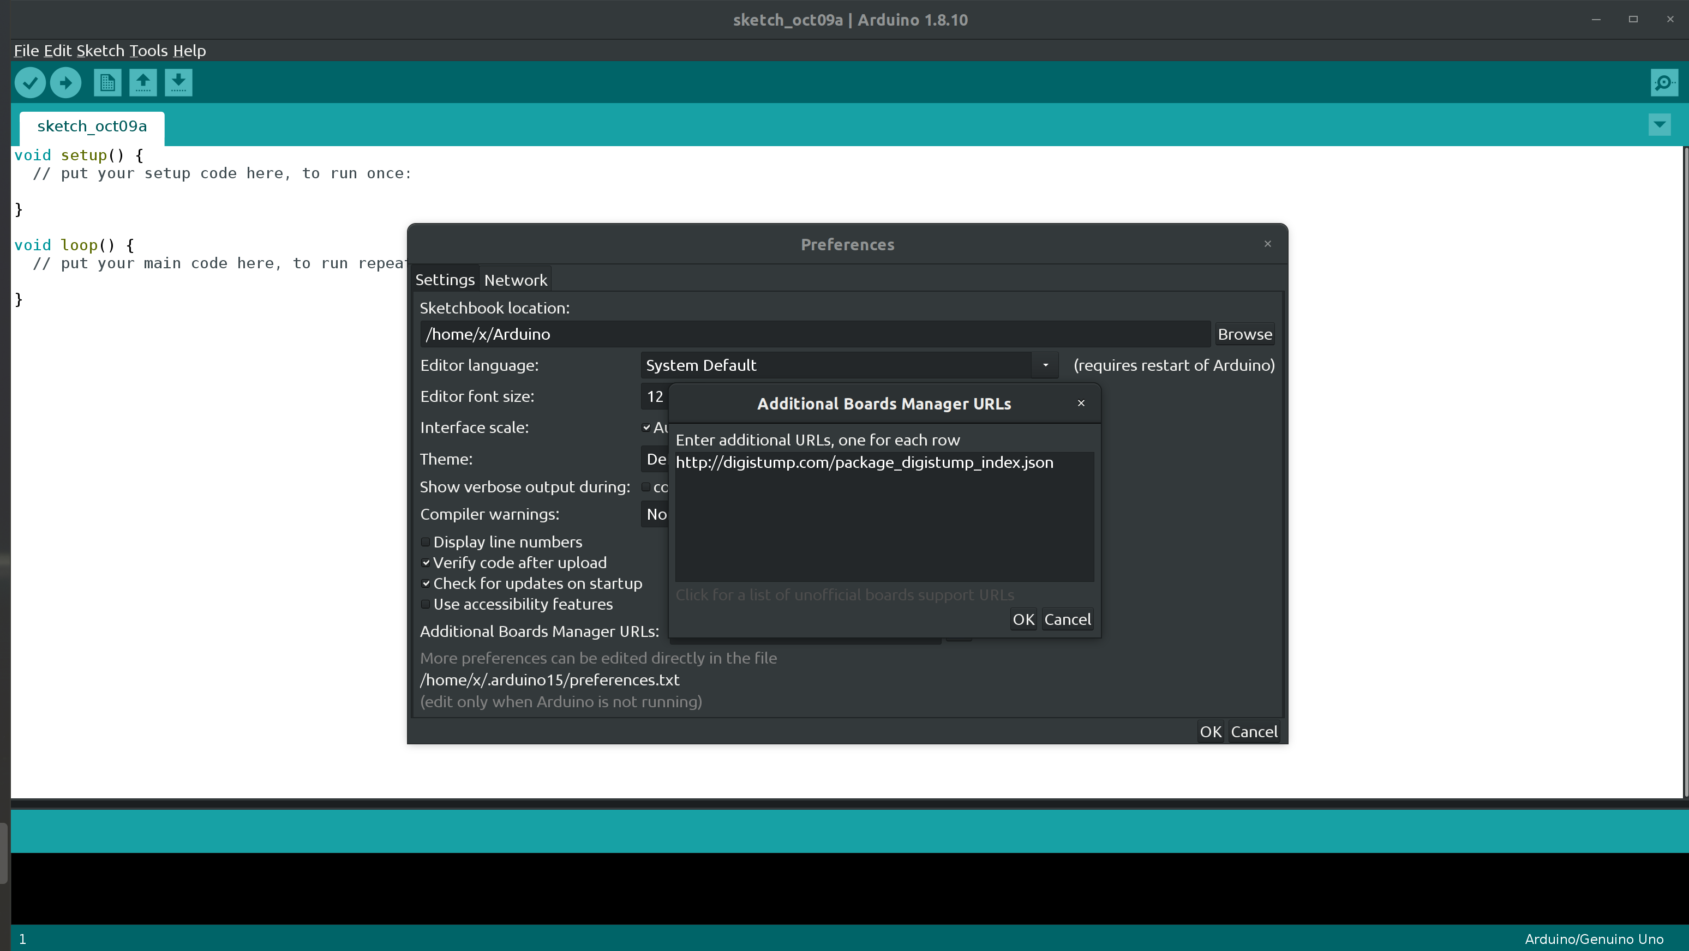Open the File menu
This screenshot has width=1689, height=951.
pyautogui.click(x=26, y=51)
